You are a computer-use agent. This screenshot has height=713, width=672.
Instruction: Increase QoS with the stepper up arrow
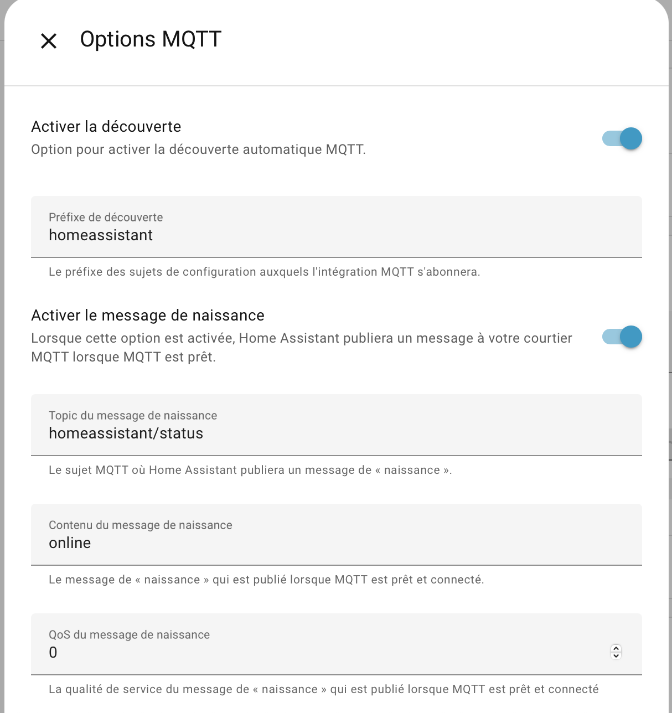pos(616,648)
